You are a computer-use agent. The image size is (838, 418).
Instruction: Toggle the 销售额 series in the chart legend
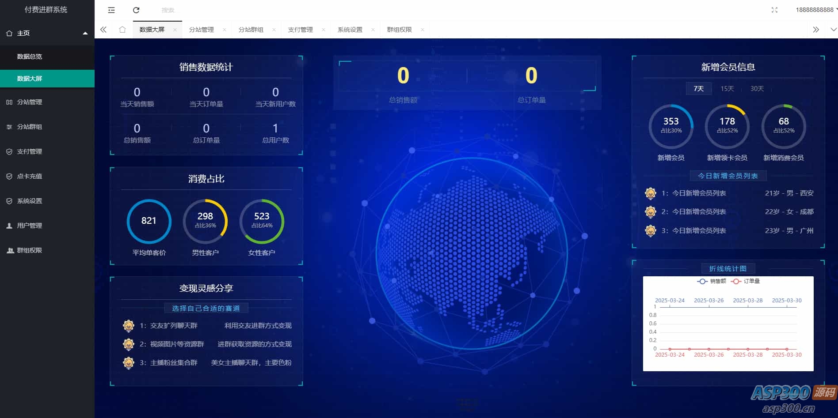tap(711, 281)
